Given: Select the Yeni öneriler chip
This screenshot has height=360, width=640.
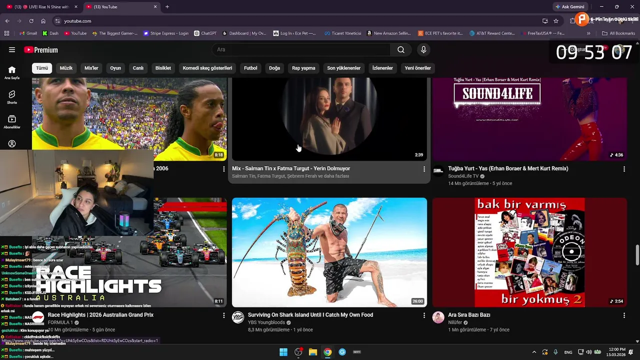Looking at the screenshot, I should 417,68.
